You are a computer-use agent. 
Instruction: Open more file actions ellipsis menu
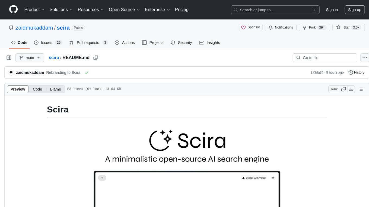click(365, 58)
